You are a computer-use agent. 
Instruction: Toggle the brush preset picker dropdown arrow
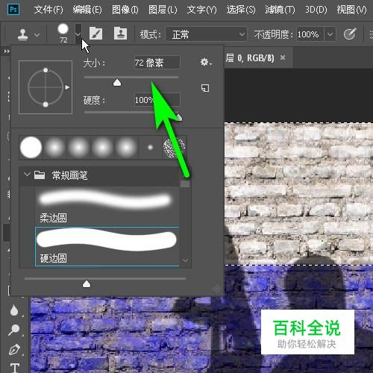[78, 34]
